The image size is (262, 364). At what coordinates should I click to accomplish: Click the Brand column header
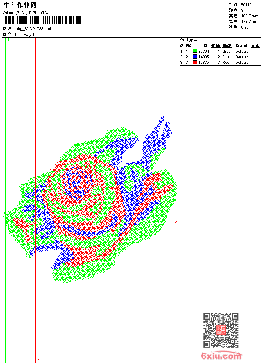click(x=241, y=46)
